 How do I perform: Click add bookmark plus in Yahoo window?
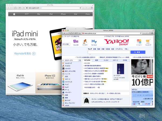click(80, 33)
